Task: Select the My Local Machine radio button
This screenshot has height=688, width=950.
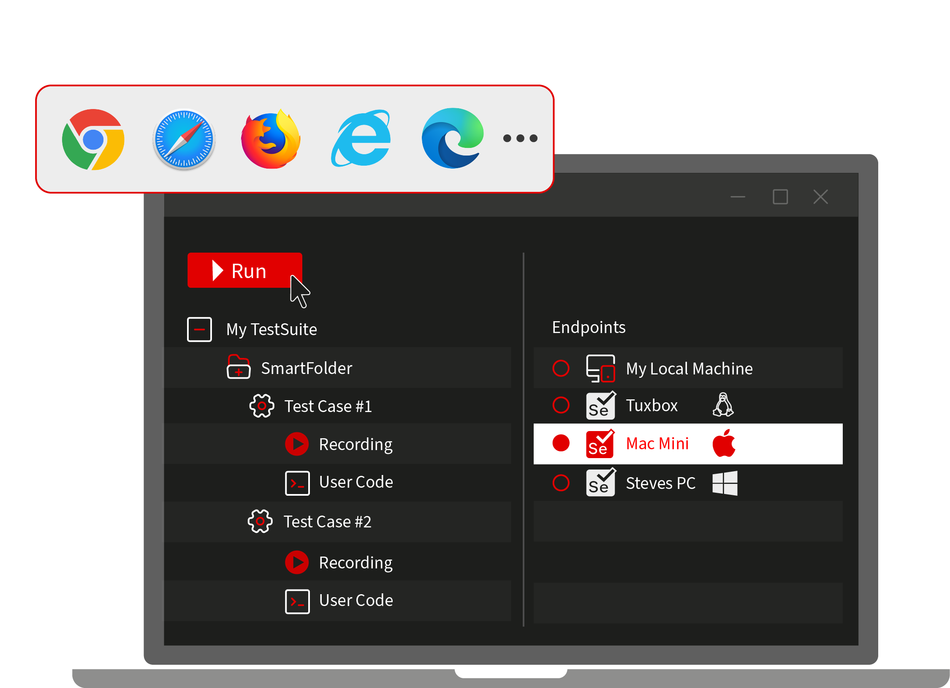Action: point(561,368)
